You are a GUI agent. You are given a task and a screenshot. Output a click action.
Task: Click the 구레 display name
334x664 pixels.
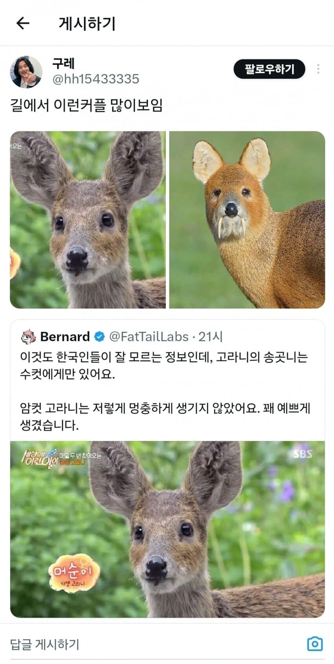pyautogui.click(x=63, y=63)
